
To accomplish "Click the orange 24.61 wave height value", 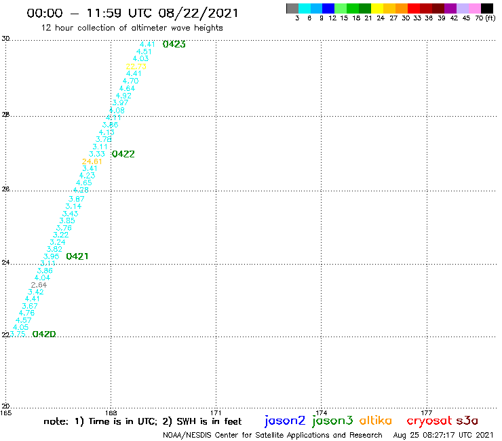I will click(92, 161).
